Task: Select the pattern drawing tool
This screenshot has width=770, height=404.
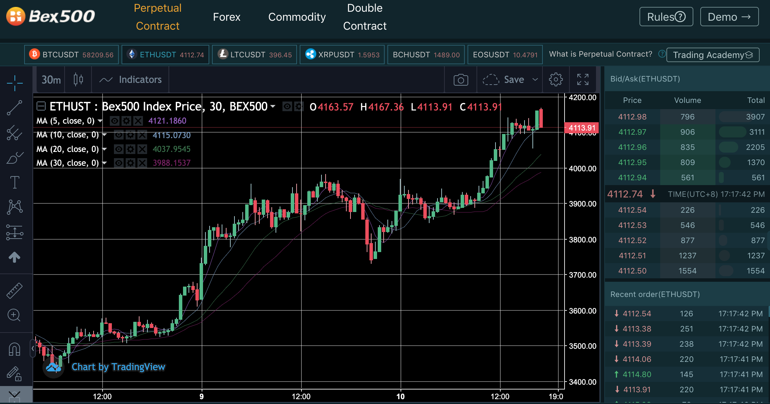Action: tap(15, 207)
